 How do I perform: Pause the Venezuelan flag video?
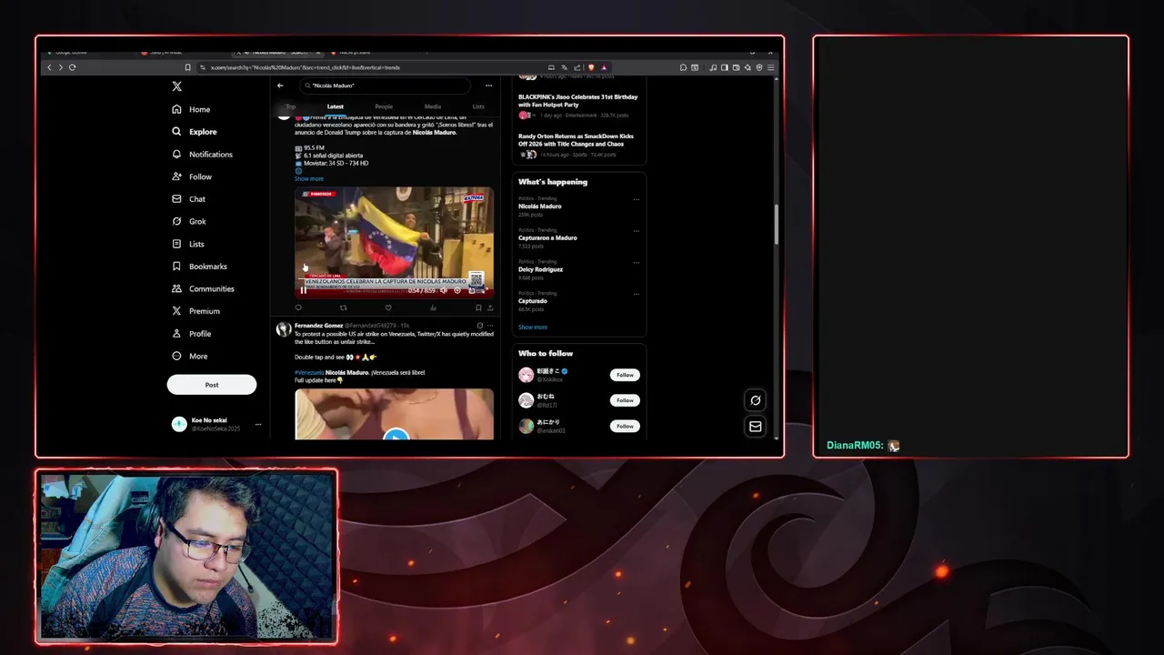click(x=303, y=291)
